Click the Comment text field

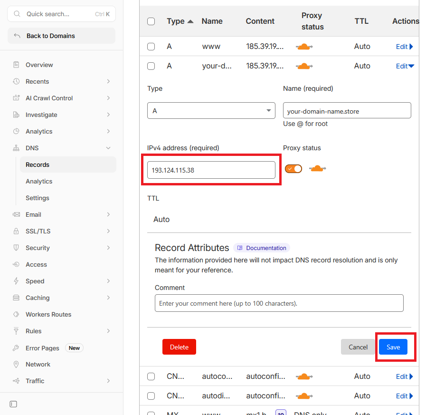click(279, 303)
